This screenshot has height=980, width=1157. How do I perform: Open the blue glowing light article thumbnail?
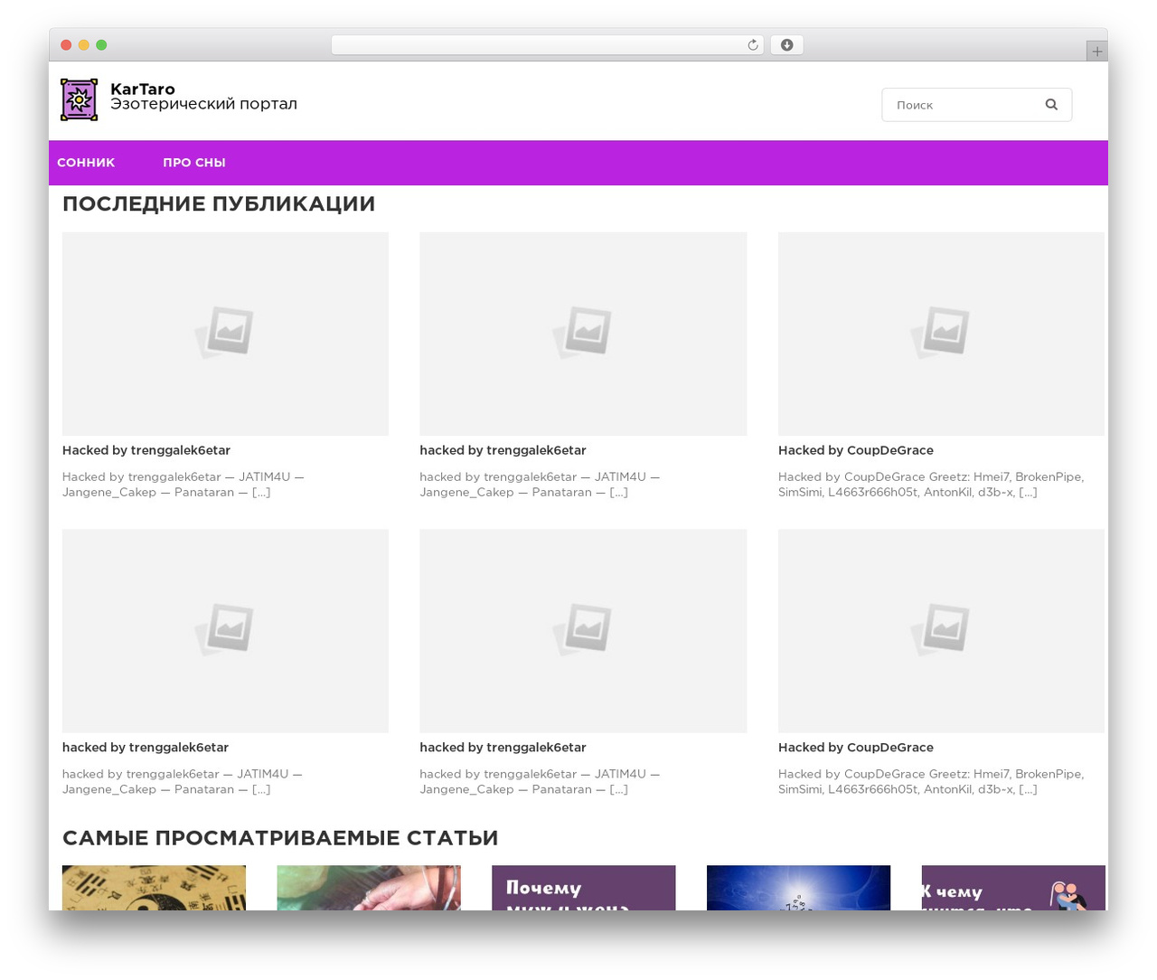coord(798,888)
